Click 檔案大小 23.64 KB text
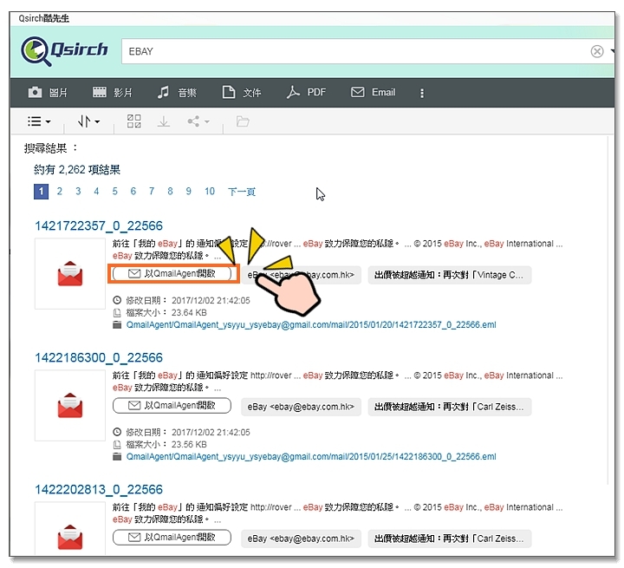Screen dimensions: 624x568 point(166,313)
